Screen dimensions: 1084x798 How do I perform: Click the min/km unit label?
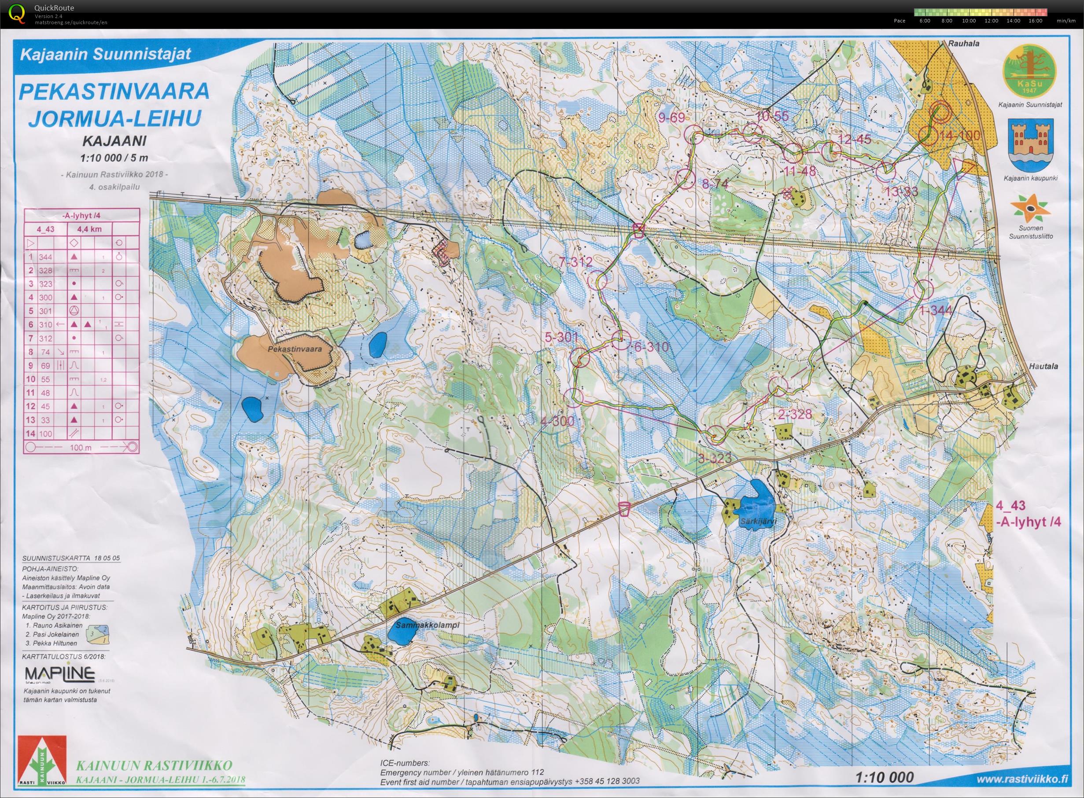[x=1066, y=21]
